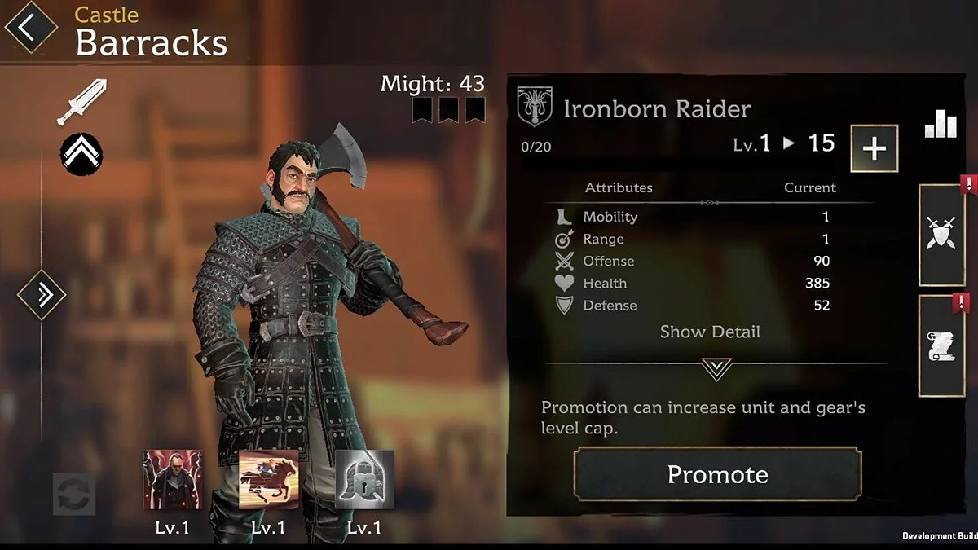This screenshot has height=550, width=978.
Task: Select the horse rider skill thumbnail
Action: click(x=268, y=480)
